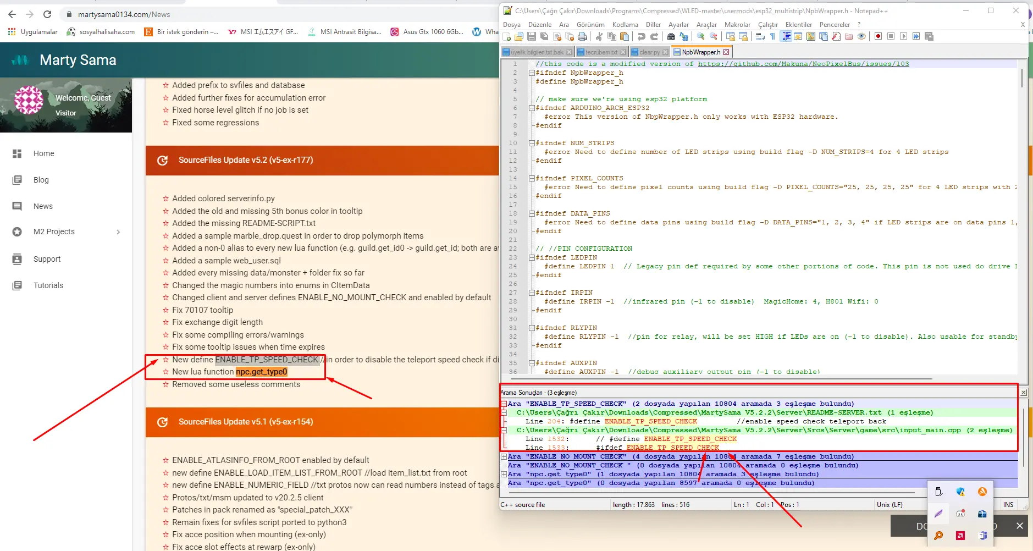Switch to tecrübem.txt tab
This screenshot has width=1033, height=551.
click(601, 52)
